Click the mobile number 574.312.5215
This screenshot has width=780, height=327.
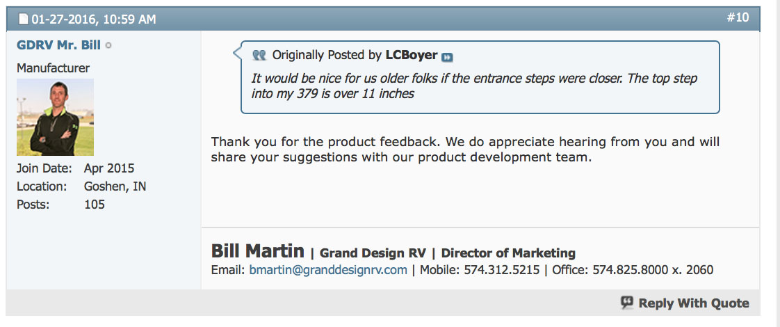pos(502,270)
